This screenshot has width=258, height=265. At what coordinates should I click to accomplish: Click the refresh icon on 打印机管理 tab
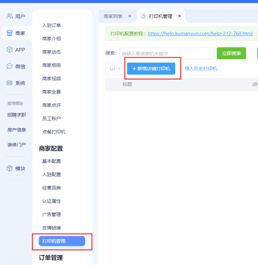144,16
